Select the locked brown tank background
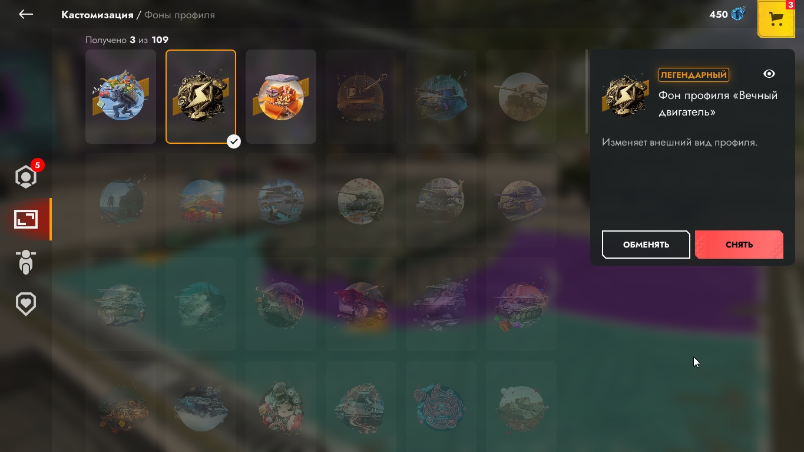Viewport: 804px width, 452px height. [361, 97]
